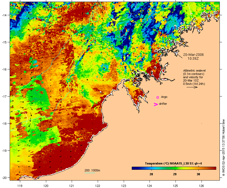The height and width of the screenshot is (188, 227).
Task: Click the '0.5m/s (1kt 24h)' label
Action: pos(194,84)
